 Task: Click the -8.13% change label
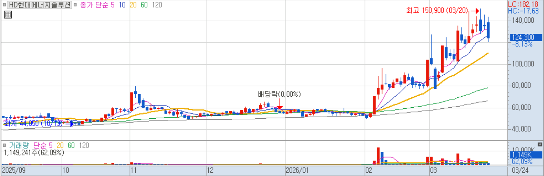point(522,44)
